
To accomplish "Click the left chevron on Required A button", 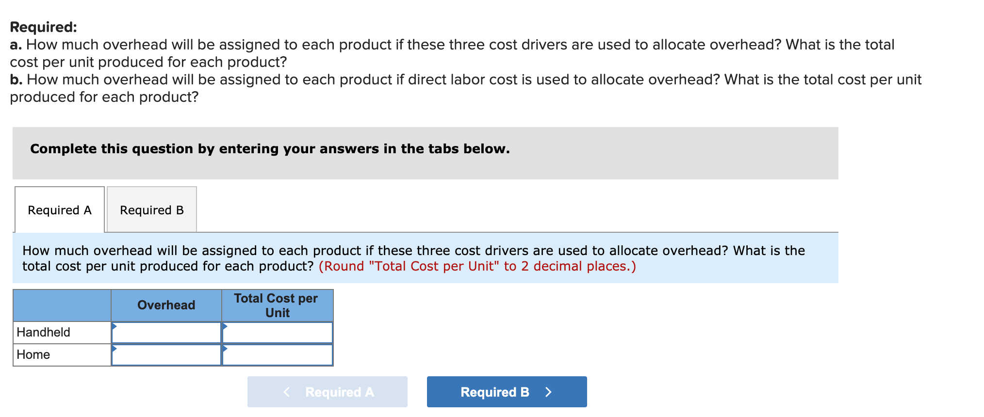I will (286, 391).
